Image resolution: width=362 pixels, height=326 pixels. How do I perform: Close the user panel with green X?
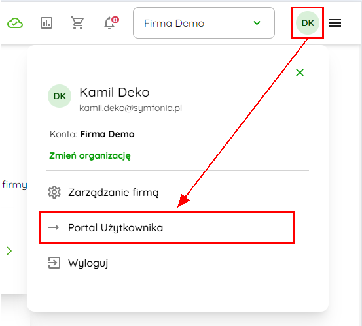300,73
